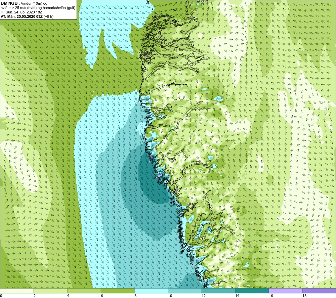Viewport: 336px width, 298px height.
Task: Click the "DMI/IGB" title text
Action: [x=9, y=3]
